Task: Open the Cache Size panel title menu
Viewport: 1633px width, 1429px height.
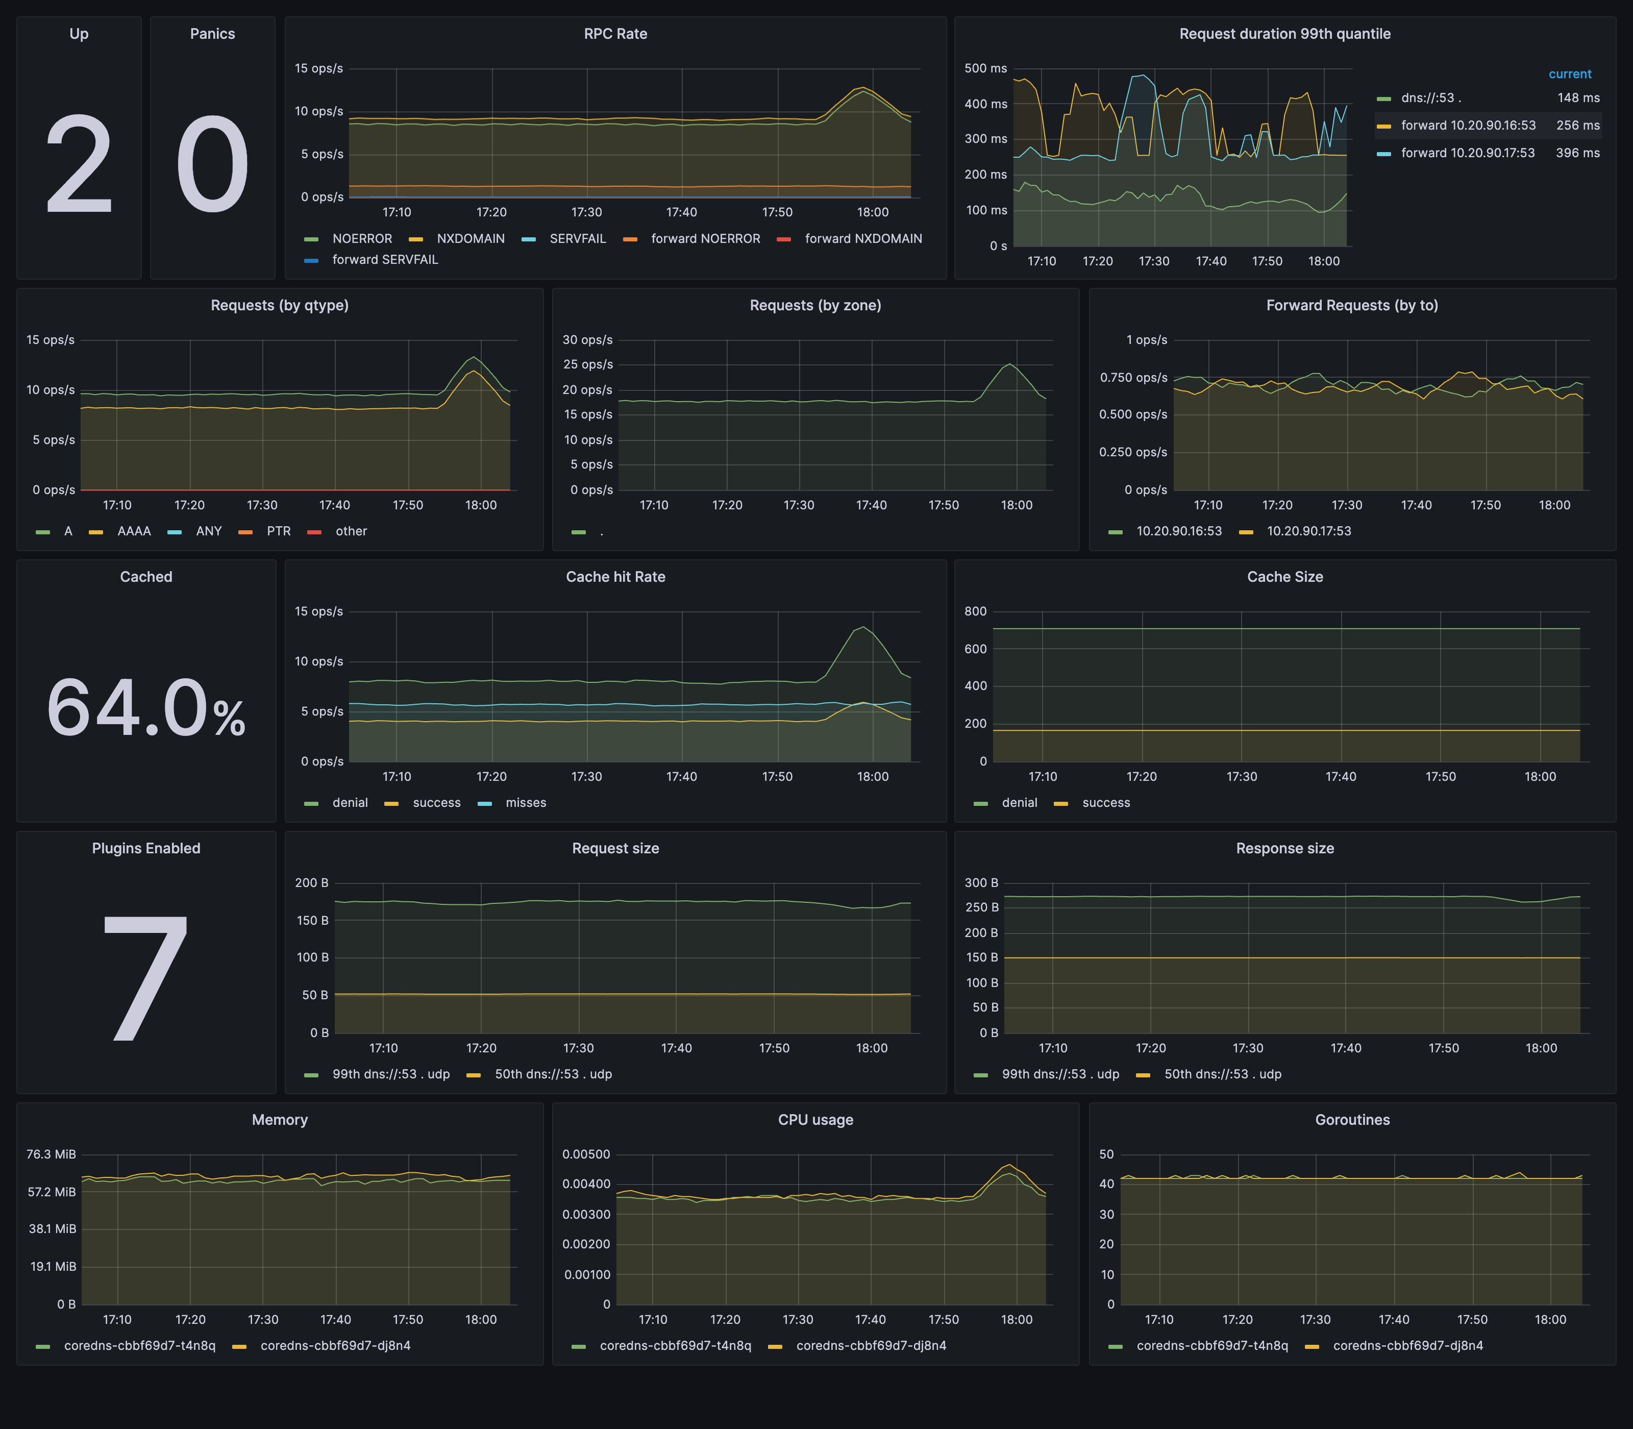Action: click(x=1284, y=577)
